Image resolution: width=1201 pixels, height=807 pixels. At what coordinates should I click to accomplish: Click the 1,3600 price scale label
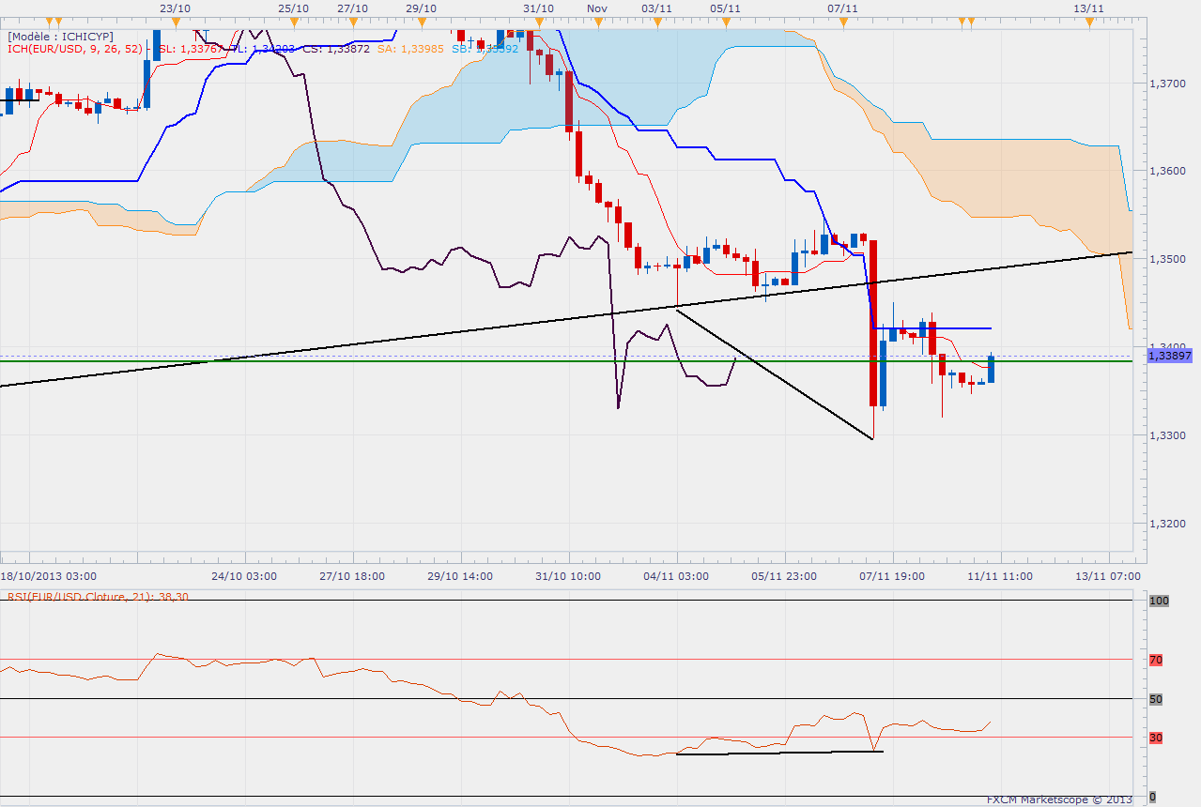[x=1168, y=172]
